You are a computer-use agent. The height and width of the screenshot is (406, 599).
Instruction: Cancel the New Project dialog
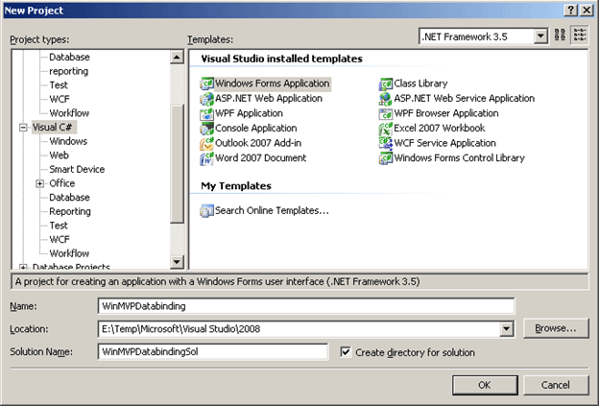(556, 385)
